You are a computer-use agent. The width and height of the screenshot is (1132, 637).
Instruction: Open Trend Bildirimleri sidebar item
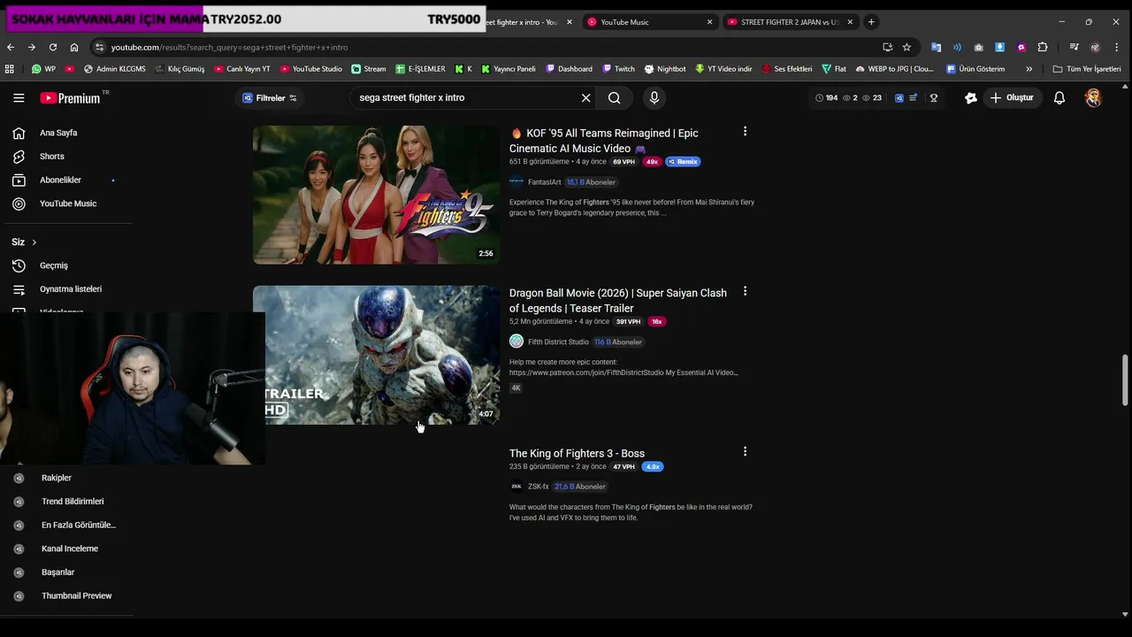73,502
